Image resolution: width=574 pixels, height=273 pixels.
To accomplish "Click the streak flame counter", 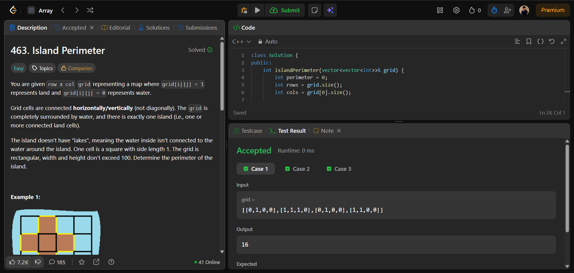I will tap(475, 10).
